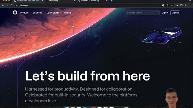The image size is (193, 108).
Task: Open the Extensions puzzle icon
Action: [177, 5]
